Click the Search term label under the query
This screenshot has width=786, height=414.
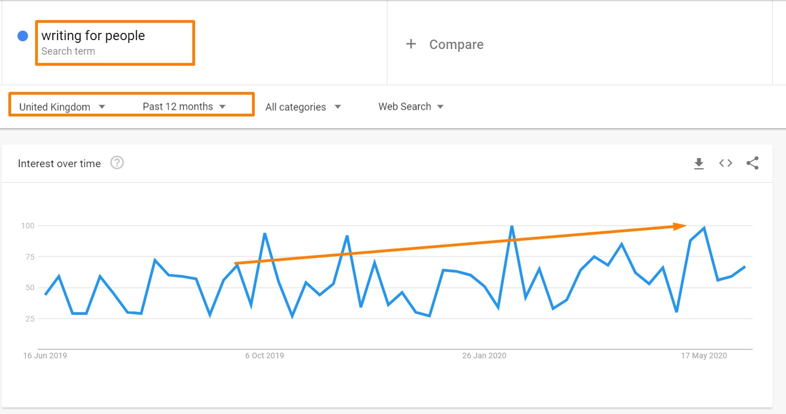(x=69, y=51)
